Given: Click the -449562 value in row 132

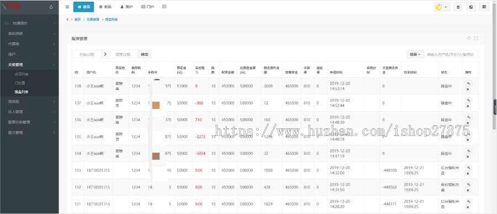Looking at the screenshot, I should pyautogui.click(x=389, y=187).
